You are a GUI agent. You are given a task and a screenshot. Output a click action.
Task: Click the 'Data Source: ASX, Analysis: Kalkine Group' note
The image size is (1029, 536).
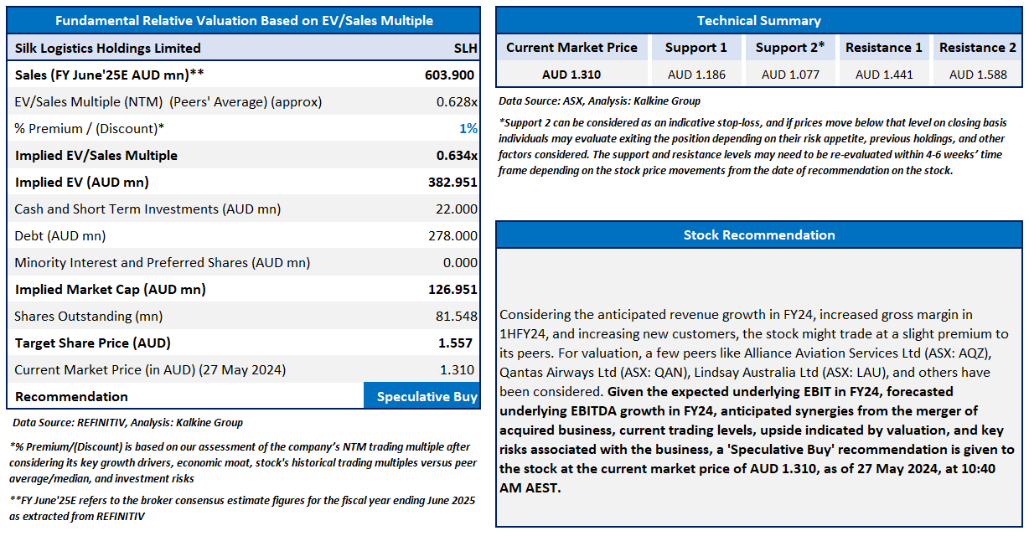click(599, 101)
